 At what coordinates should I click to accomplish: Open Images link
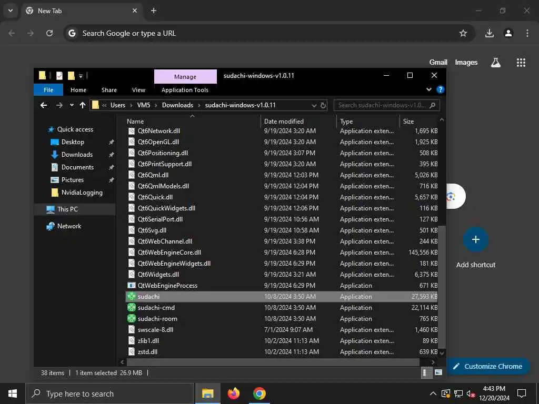466,63
